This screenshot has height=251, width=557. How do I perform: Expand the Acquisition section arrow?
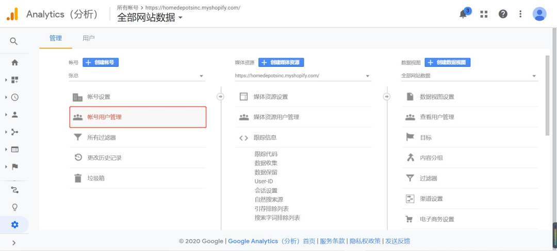(6, 132)
